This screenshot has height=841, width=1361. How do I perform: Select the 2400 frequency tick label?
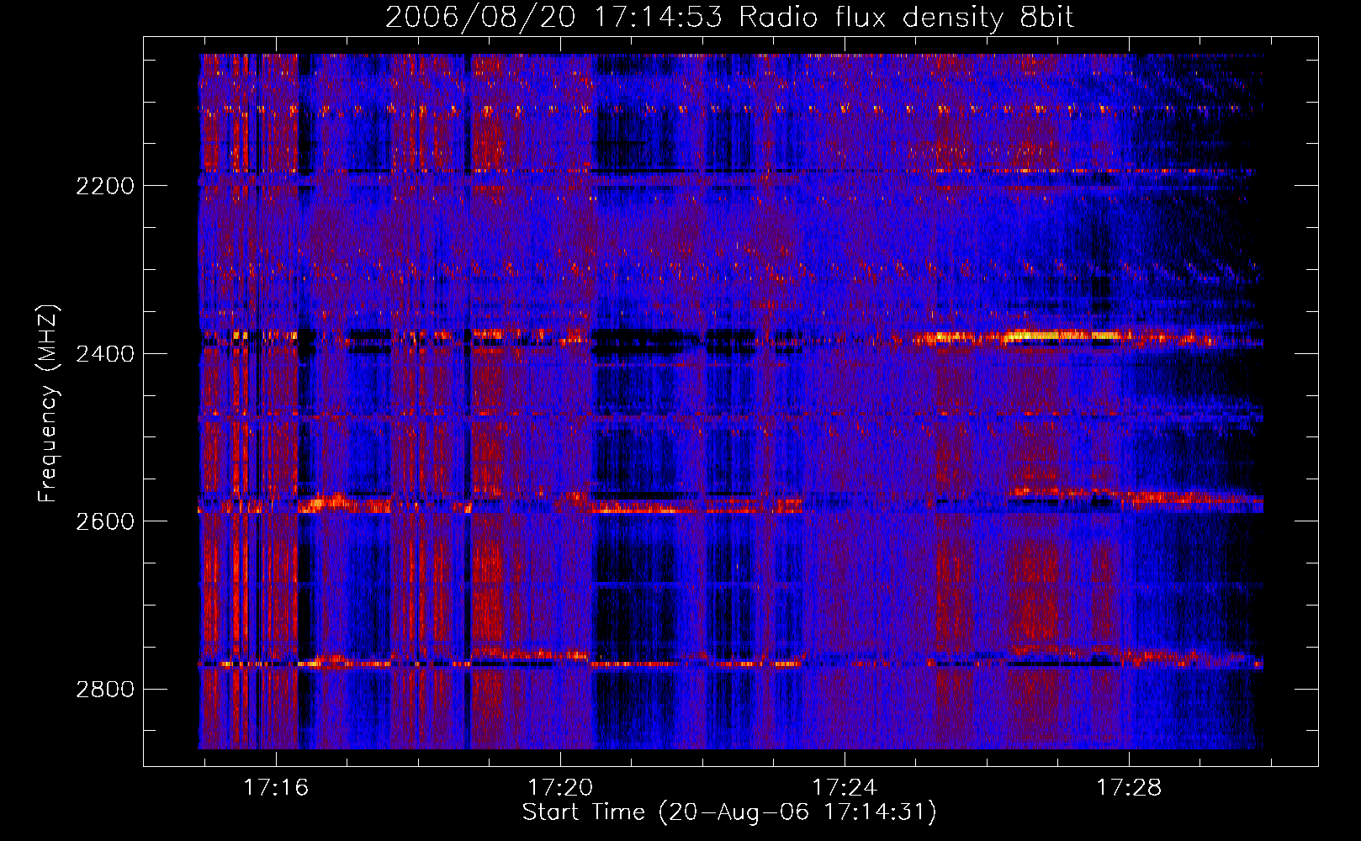(x=105, y=354)
